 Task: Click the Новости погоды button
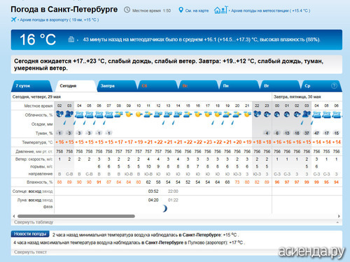(x=30, y=234)
